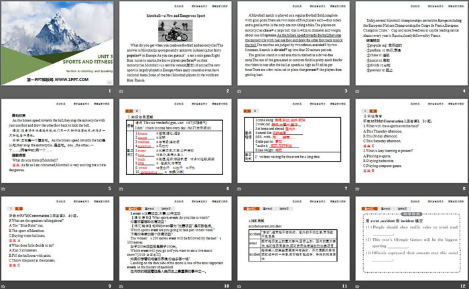Screen dimensions: 469x289
Task: Click the animation star icon under slide 10
Action: pos(121,286)
